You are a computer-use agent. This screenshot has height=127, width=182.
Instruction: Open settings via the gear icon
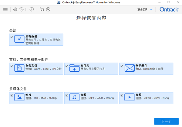click(x=15, y=10)
